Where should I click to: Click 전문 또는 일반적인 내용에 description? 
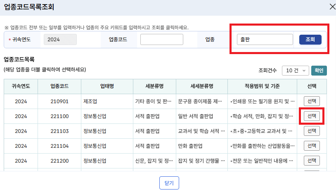pos(262,161)
